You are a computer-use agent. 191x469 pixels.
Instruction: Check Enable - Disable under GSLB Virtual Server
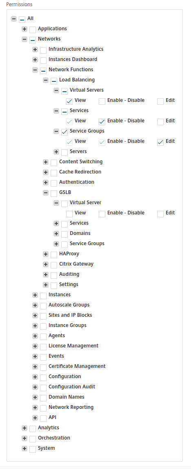[x=102, y=214]
